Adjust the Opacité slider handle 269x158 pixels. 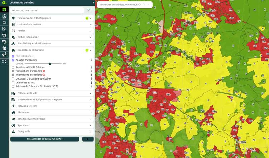(50, 64)
